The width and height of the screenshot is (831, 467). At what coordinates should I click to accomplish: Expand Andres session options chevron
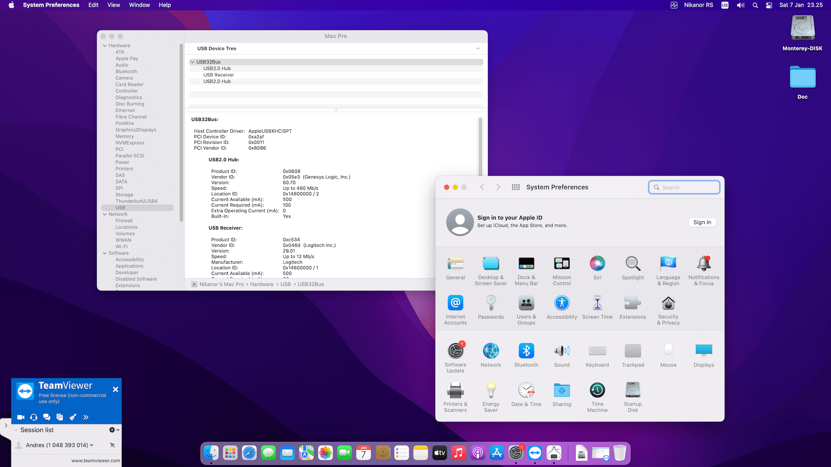click(x=92, y=445)
